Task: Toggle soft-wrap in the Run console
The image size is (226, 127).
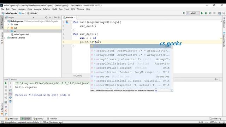Action: pyautogui.click(x=10, y=90)
